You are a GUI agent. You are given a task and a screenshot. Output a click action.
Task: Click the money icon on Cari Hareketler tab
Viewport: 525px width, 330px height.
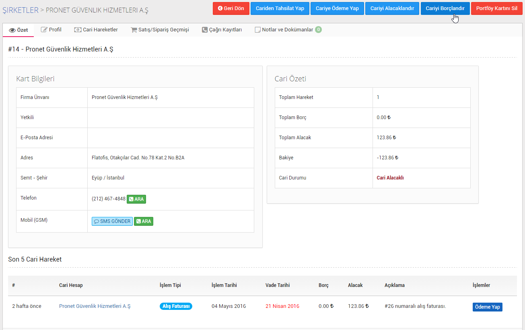[78, 30]
